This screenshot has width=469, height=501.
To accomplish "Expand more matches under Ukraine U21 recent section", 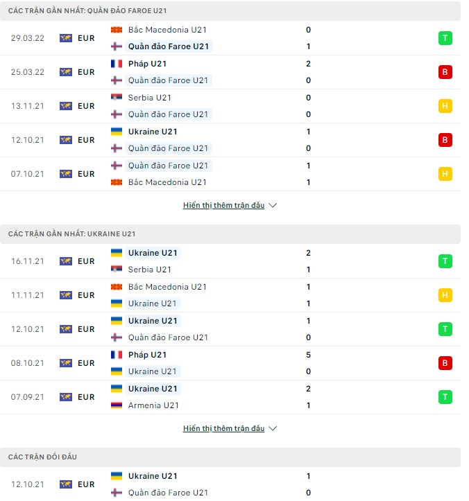I will click(x=223, y=429).
